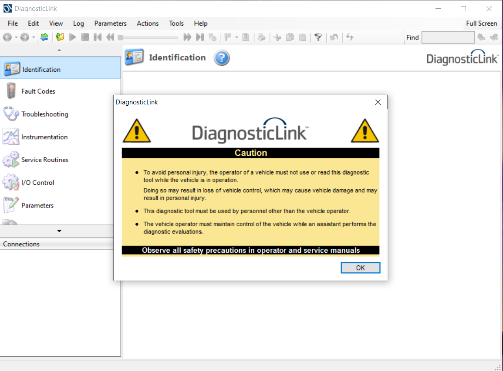Open the Parameters menu in menu bar
Image resolution: width=503 pixels, height=371 pixels.
[110, 23]
